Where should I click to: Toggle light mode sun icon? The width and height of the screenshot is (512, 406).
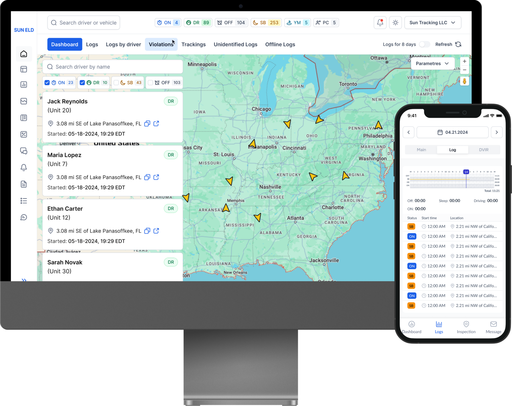click(395, 23)
